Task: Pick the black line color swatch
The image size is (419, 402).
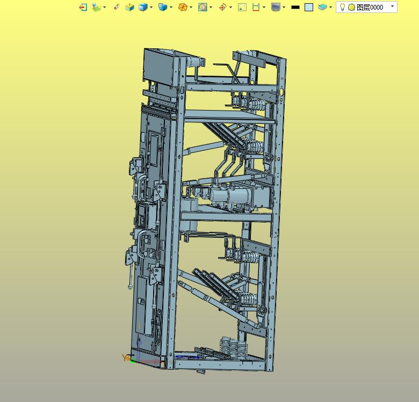Action: 295,8
